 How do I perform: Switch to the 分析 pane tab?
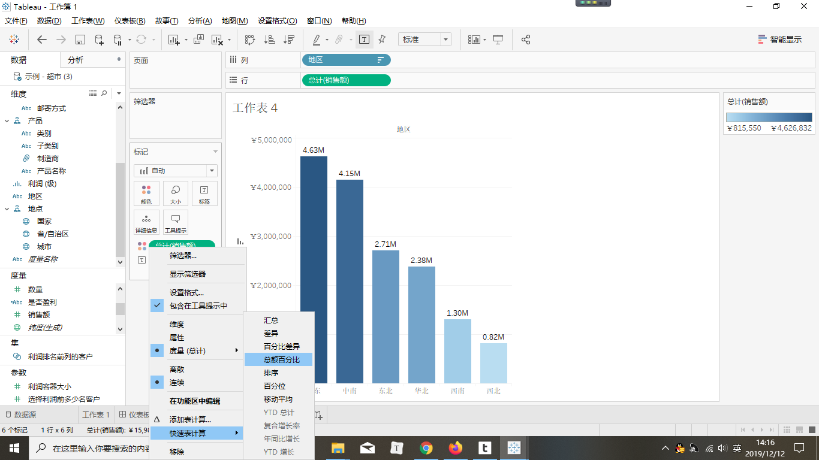coord(76,60)
